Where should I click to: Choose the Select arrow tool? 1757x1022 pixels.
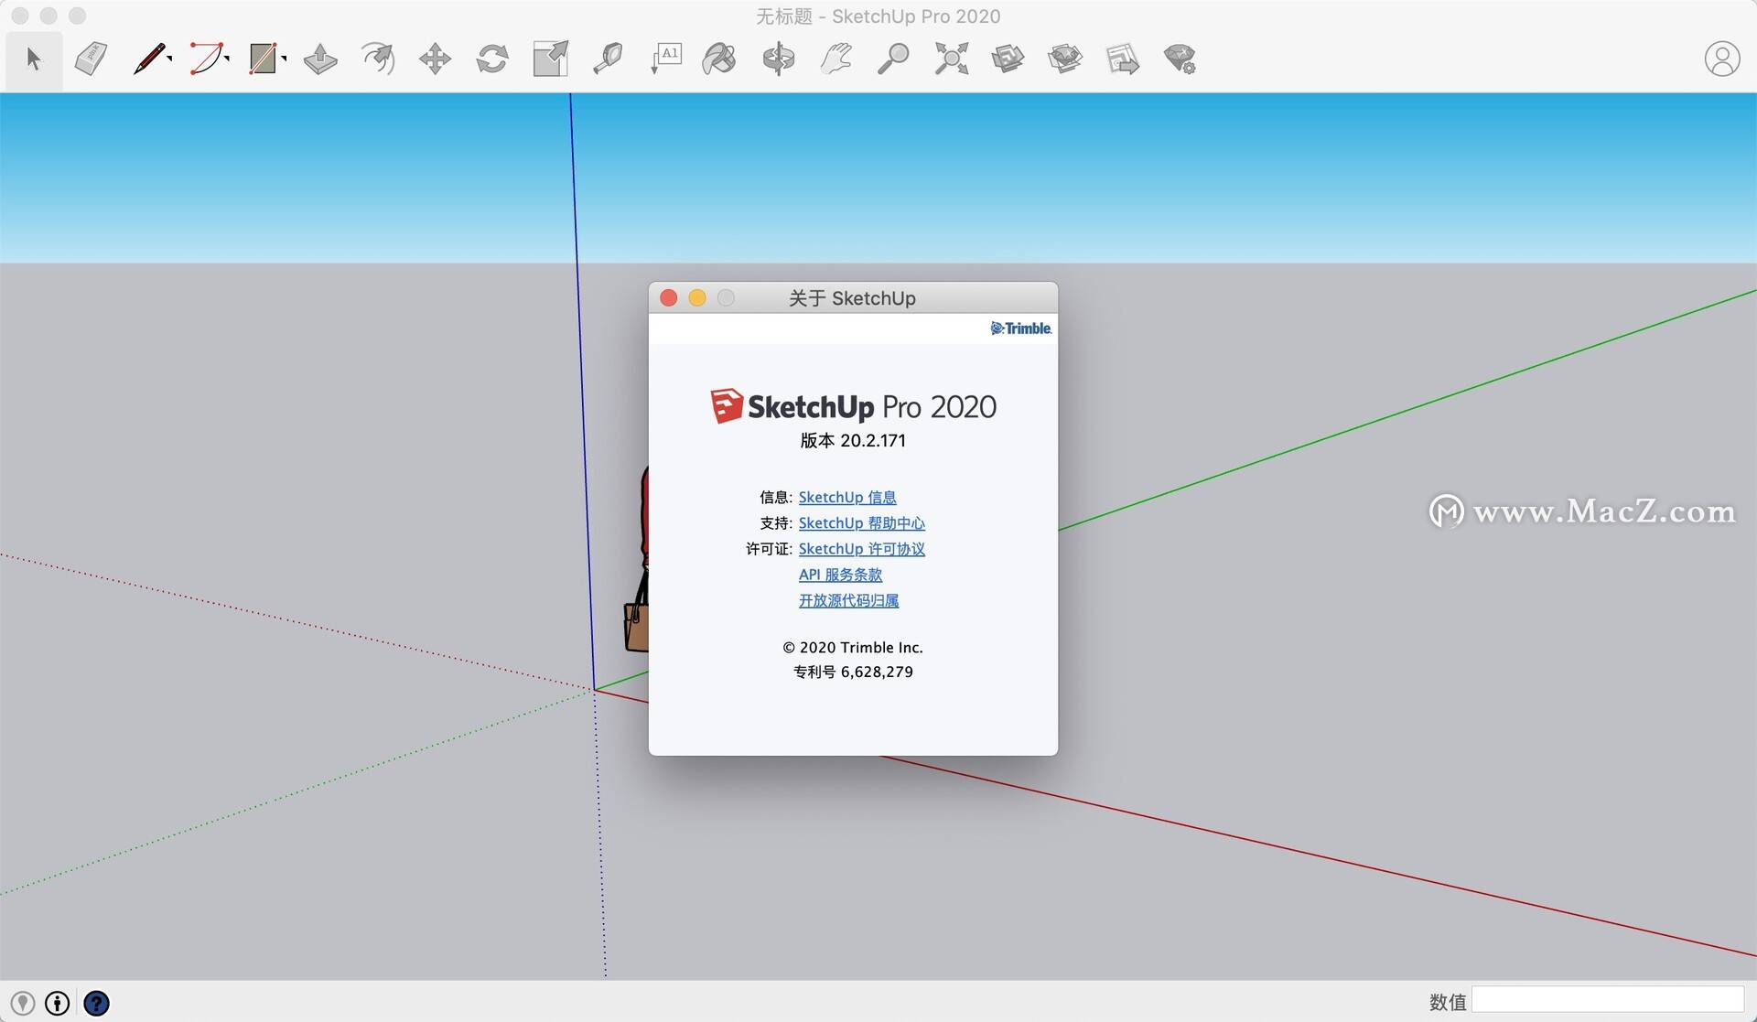coord(34,59)
